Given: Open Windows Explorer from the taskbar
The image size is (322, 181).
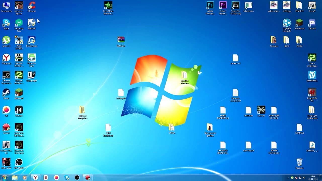Looking at the screenshot, I should [15, 178].
